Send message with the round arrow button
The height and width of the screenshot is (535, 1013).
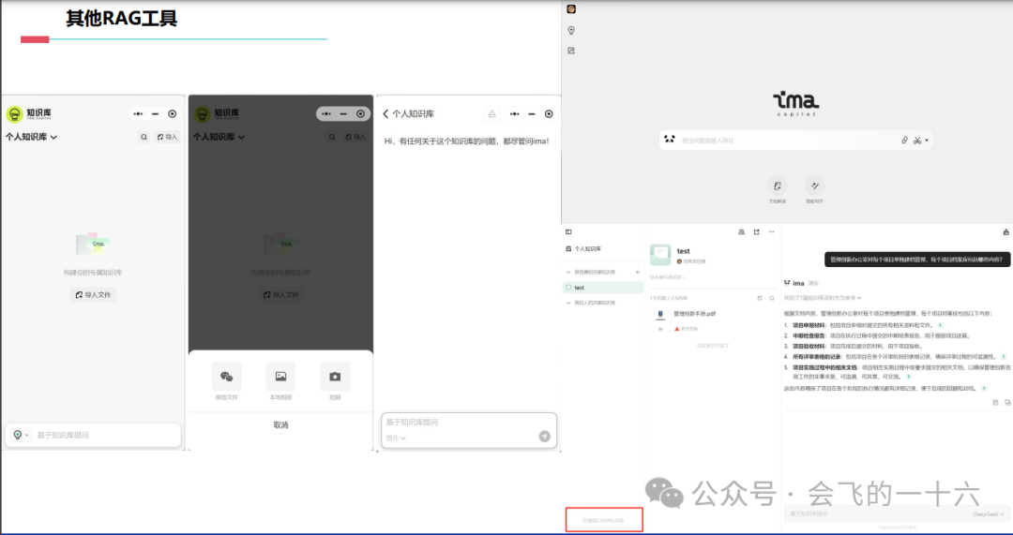pyautogui.click(x=545, y=437)
